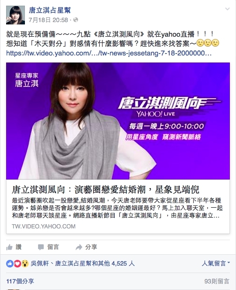Click the blue like reaction icon
This screenshot has width=236, height=290.
point(10,263)
